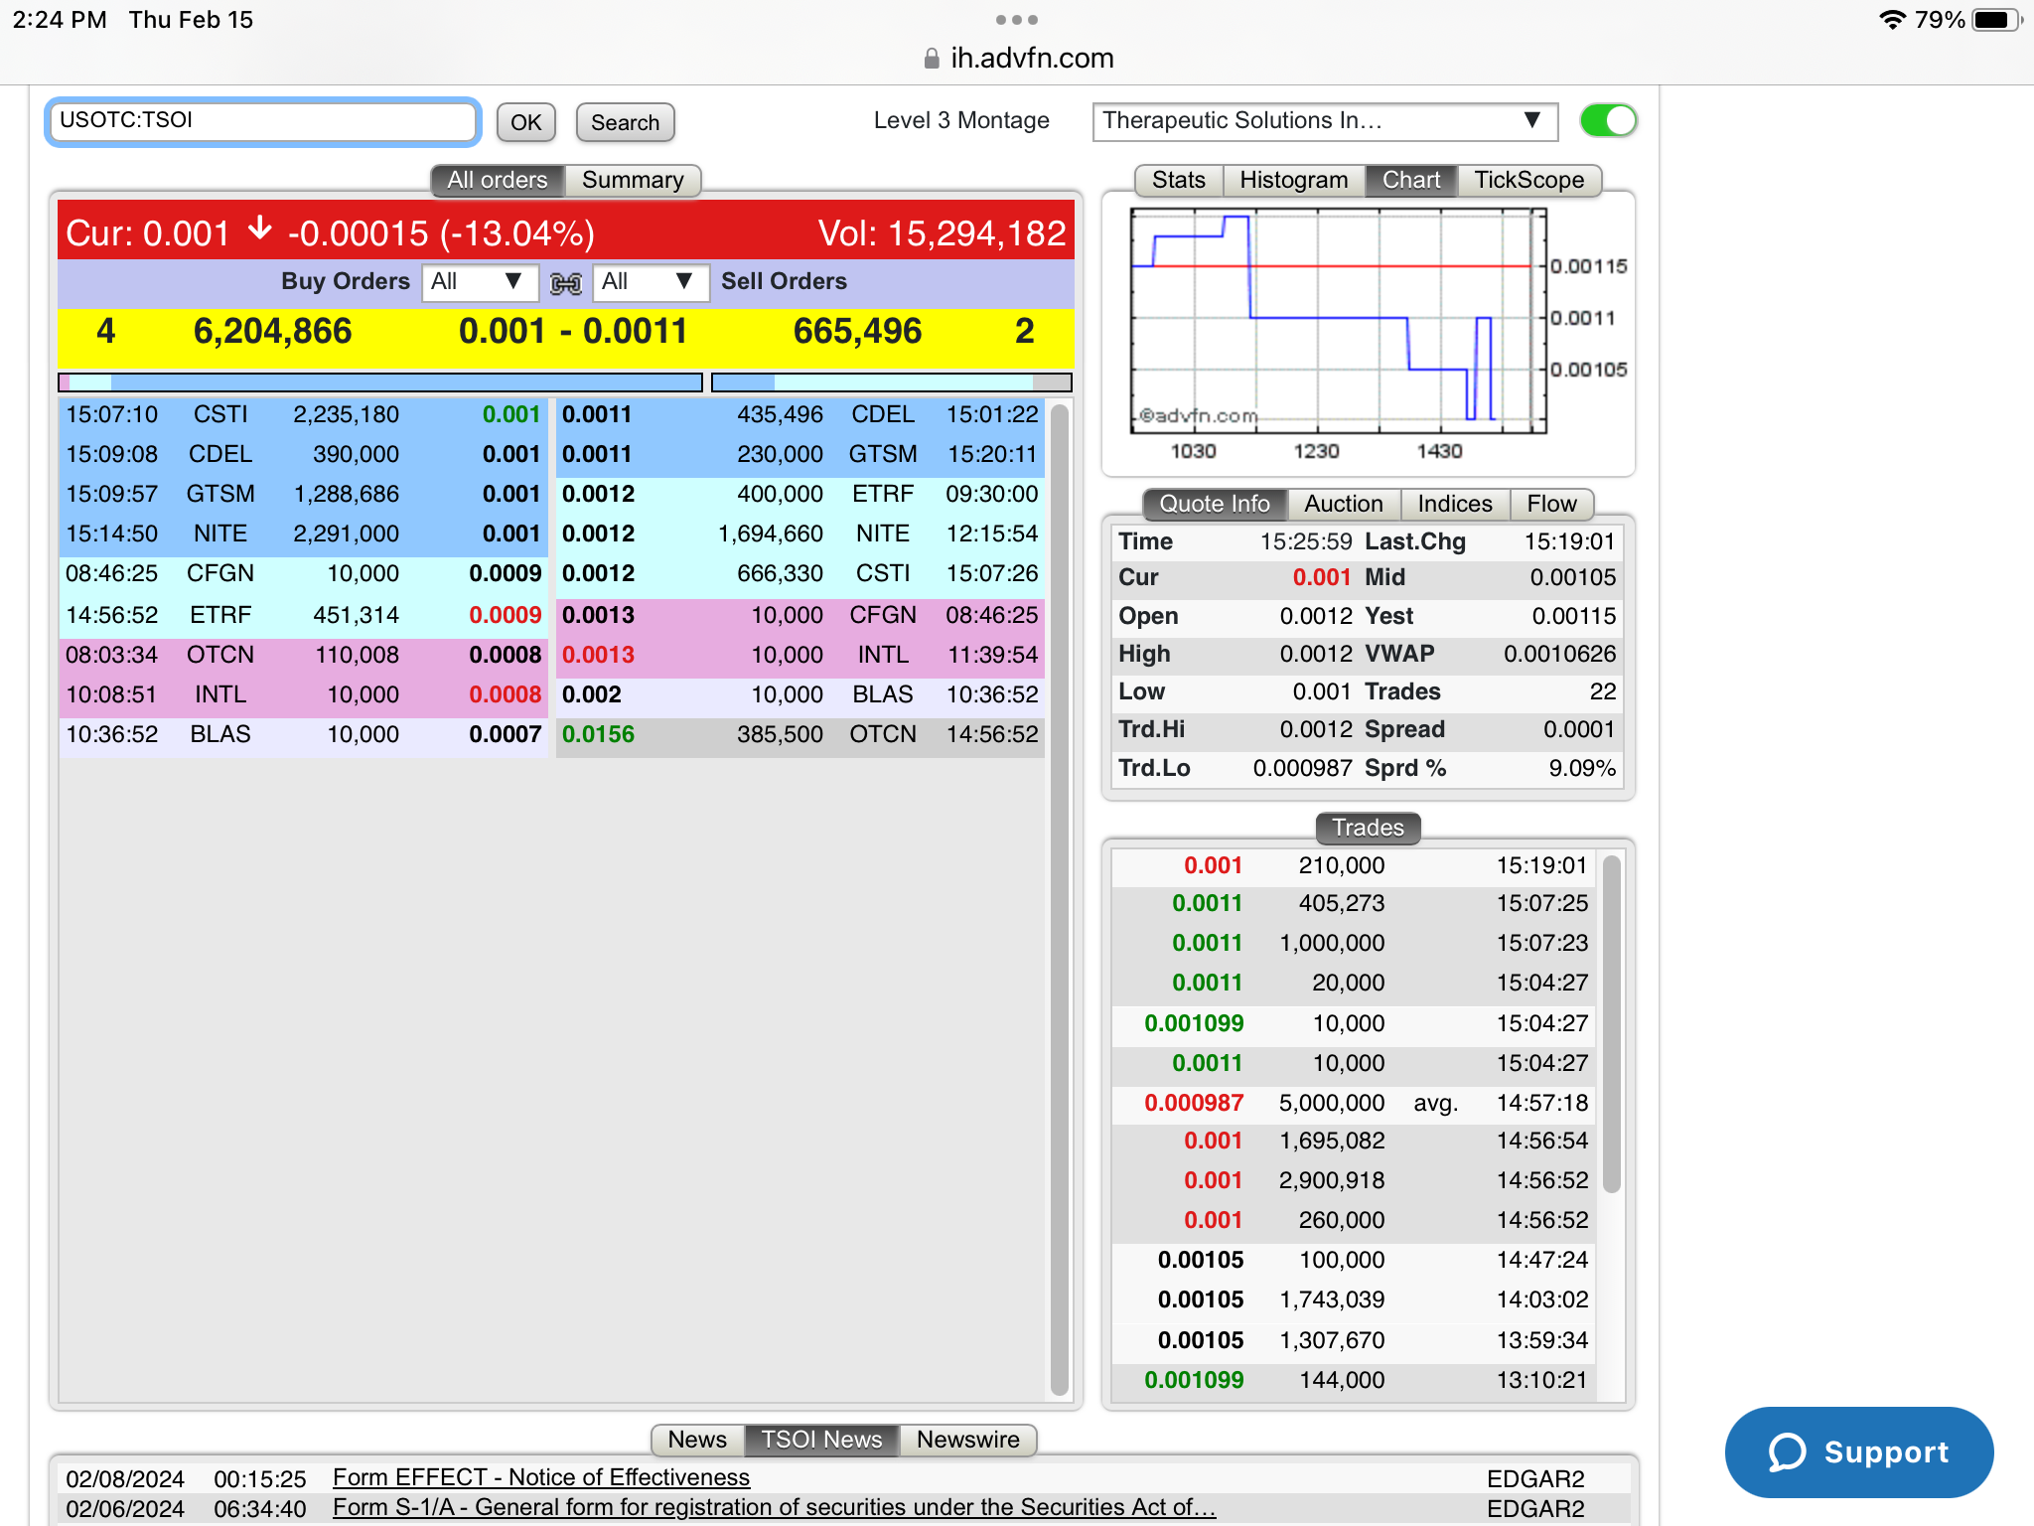Image resolution: width=2034 pixels, height=1526 pixels.
Task: Select the NITE 1,694,660 sell order row
Action: click(799, 534)
